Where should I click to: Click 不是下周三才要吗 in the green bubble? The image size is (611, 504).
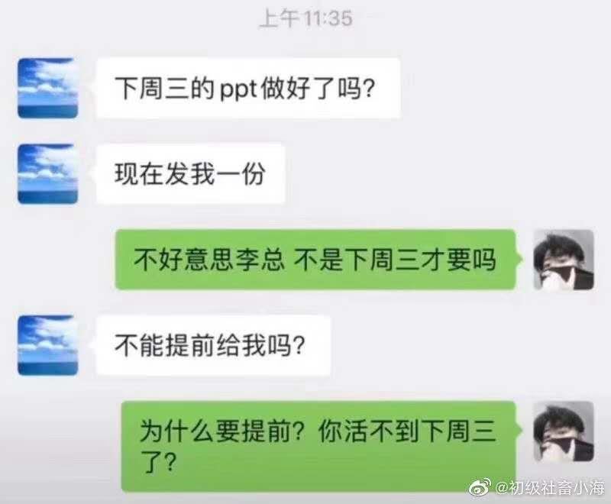pyautogui.click(x=394, y=260)
